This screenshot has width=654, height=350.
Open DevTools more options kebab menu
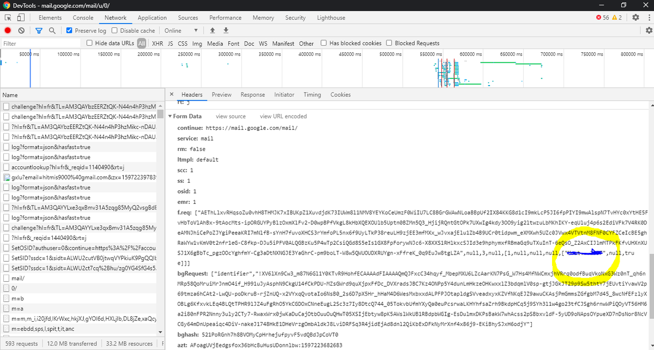(x=648, y=17)
